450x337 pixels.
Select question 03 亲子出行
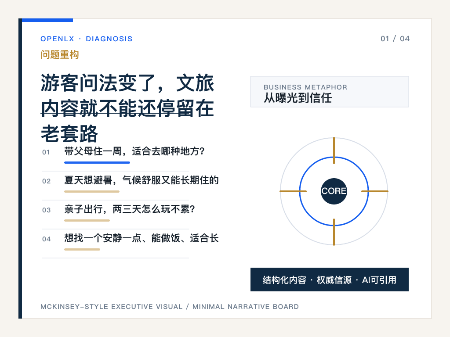click(x=130, y=209)
